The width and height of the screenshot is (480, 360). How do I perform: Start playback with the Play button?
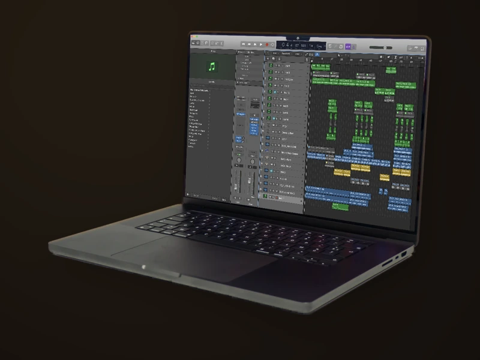261,44
